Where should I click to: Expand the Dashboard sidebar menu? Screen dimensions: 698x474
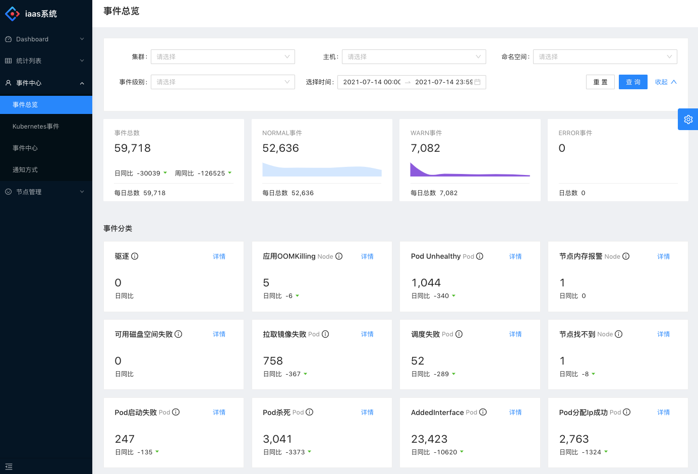pyautogui.click(x=46, y=39)
